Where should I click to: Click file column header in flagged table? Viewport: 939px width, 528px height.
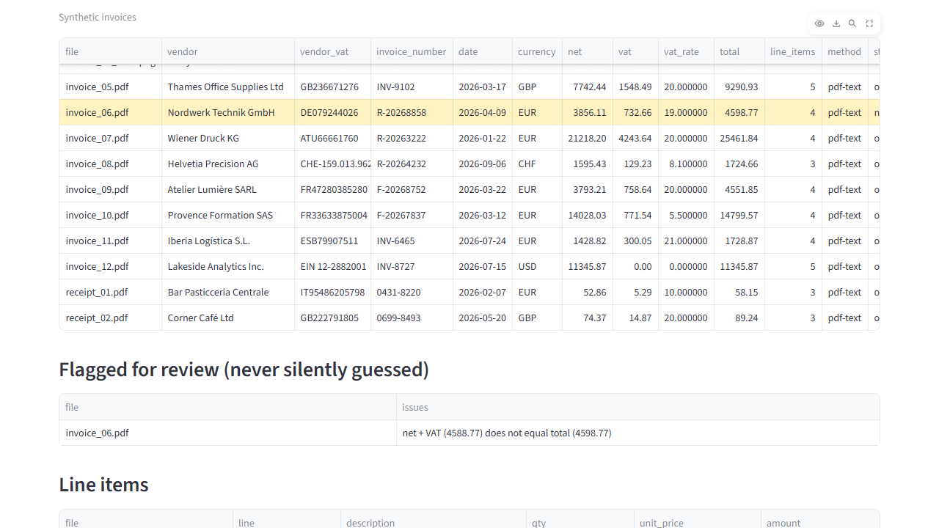pos(228,407)
